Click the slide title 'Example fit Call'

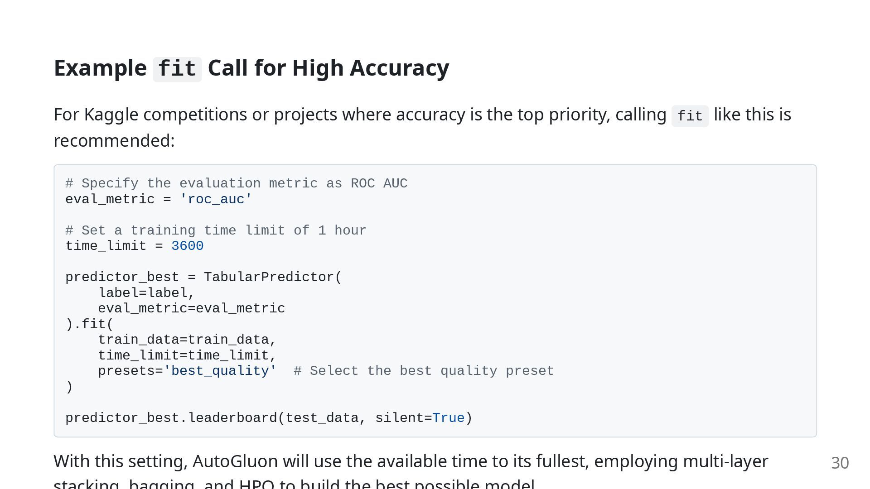251,68
